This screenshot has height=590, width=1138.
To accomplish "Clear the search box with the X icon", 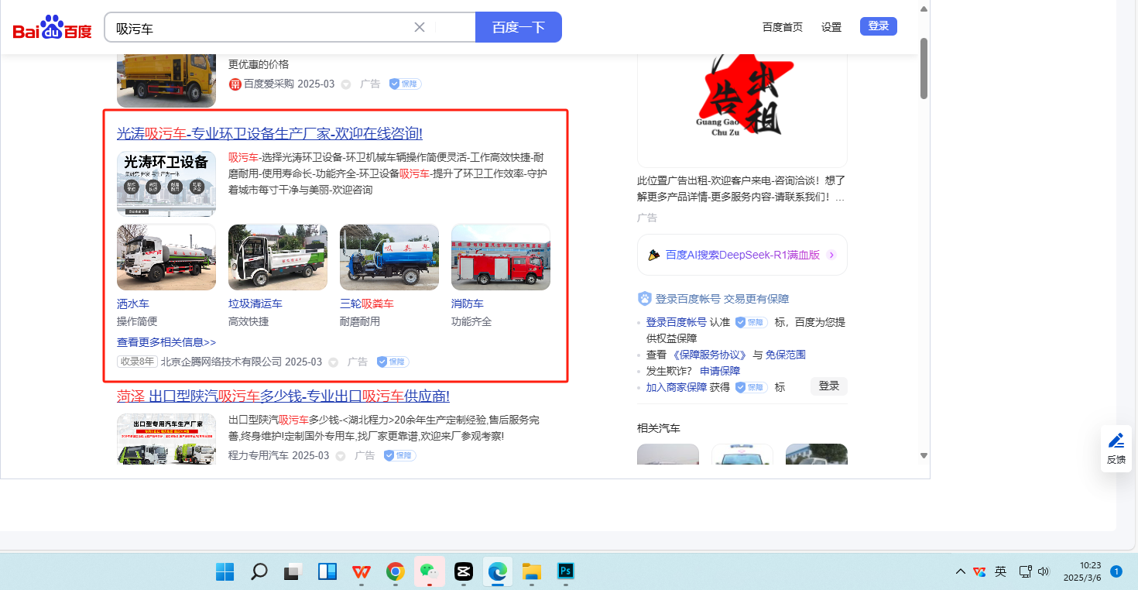I will point(420,28).
